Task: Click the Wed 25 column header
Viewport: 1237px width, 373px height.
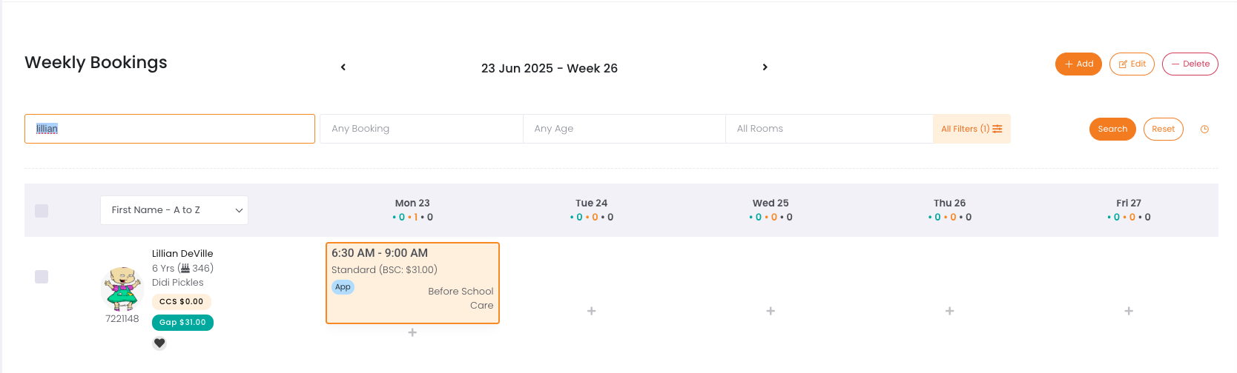Action: tap(771, 203)
